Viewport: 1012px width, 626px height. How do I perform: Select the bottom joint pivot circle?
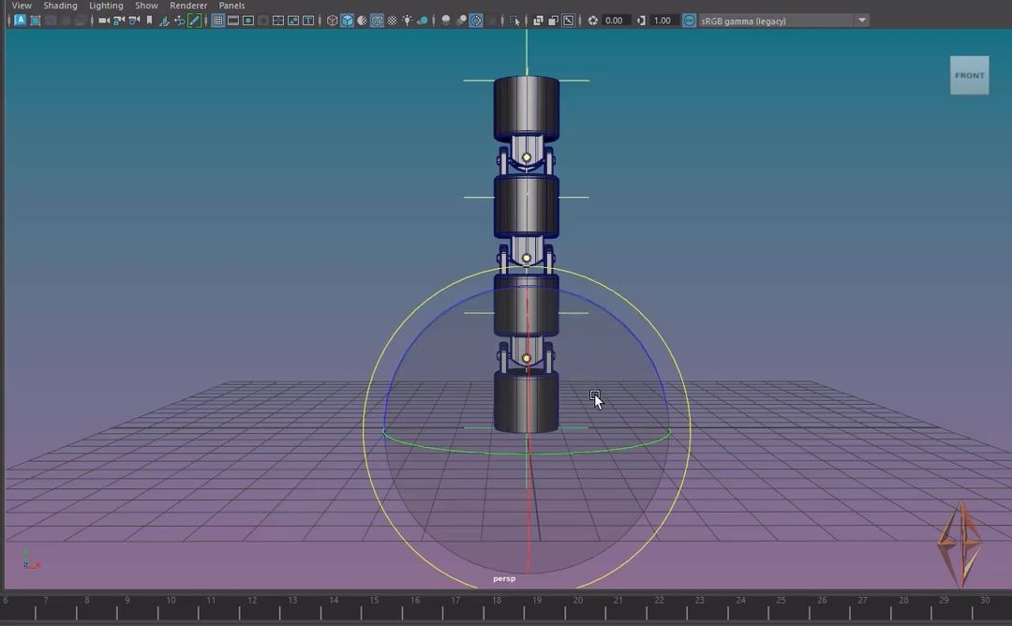tap(527, 358)
